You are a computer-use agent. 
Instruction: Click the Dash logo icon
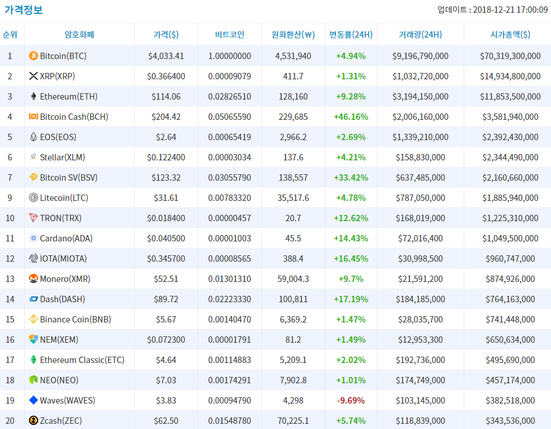coord(34,299)
